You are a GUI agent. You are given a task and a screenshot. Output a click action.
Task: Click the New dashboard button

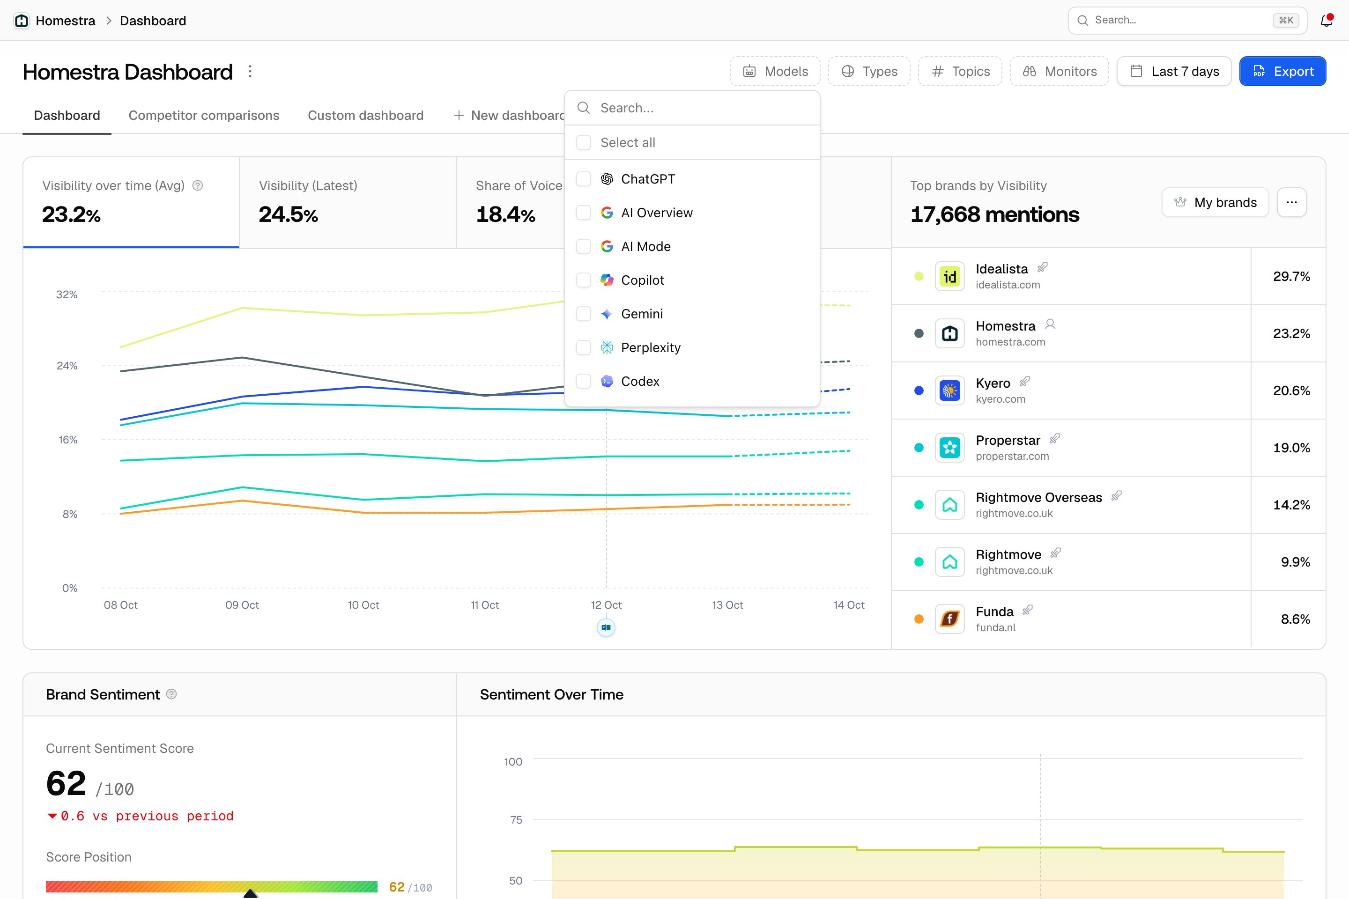509,115
